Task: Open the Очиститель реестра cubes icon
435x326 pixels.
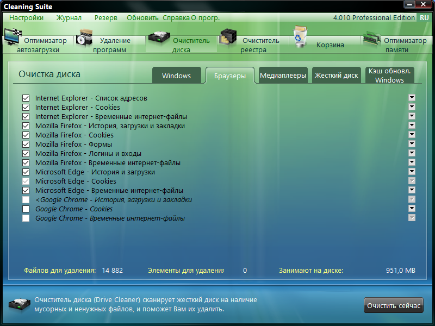Action: click(x=228, y=36)
